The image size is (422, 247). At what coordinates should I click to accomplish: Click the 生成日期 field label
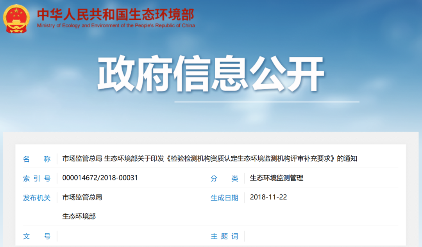click(x=224, y=198)
